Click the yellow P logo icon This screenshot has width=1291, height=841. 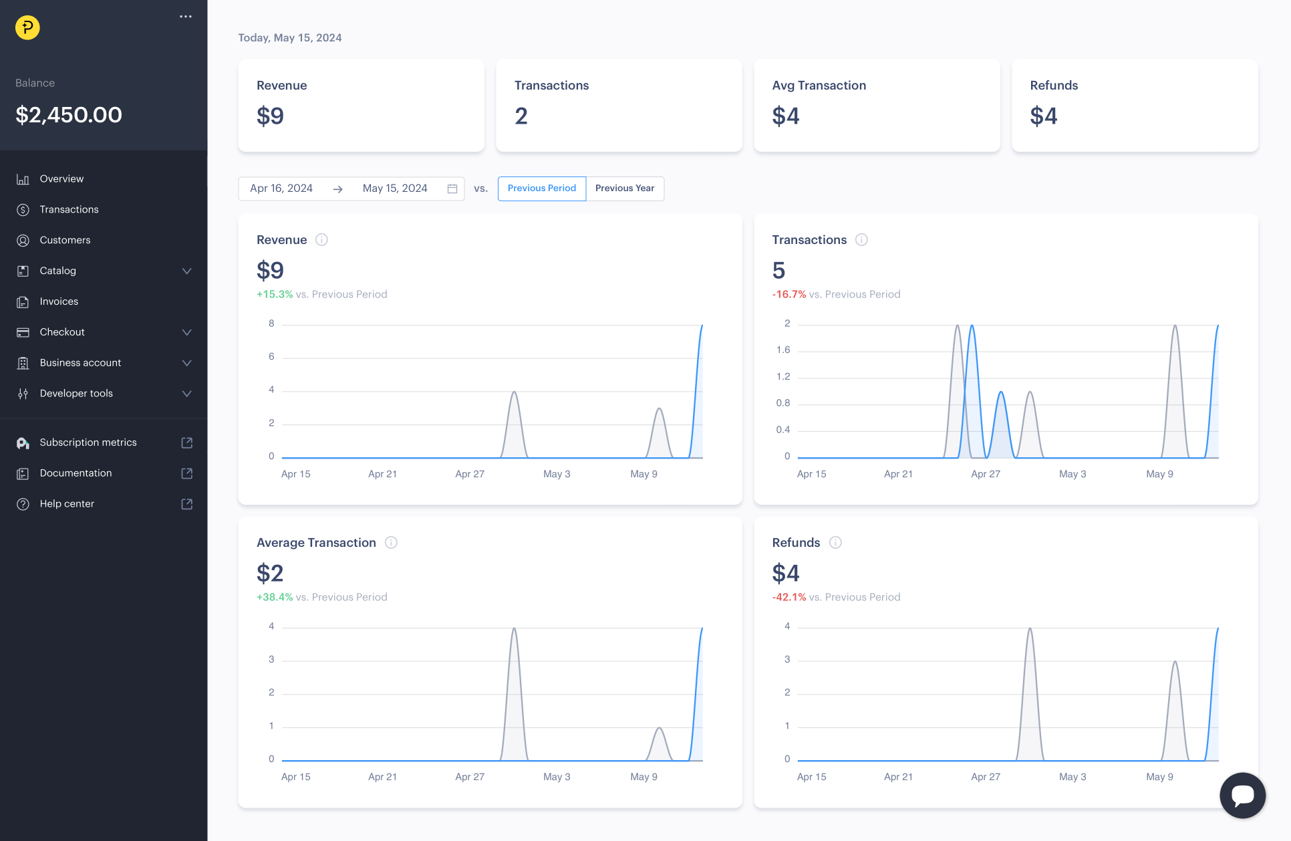click(x=27, y=27)
